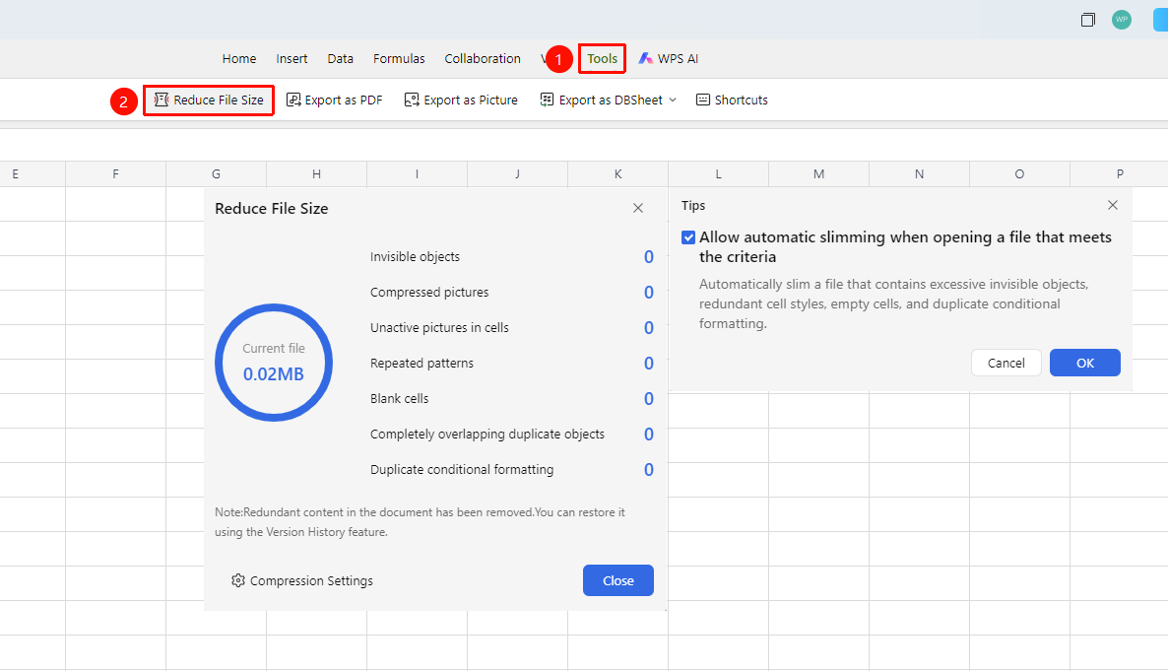Open the Collaboration tab
The width and height of the screenshot is (1168, 671).
click(483, 58)
